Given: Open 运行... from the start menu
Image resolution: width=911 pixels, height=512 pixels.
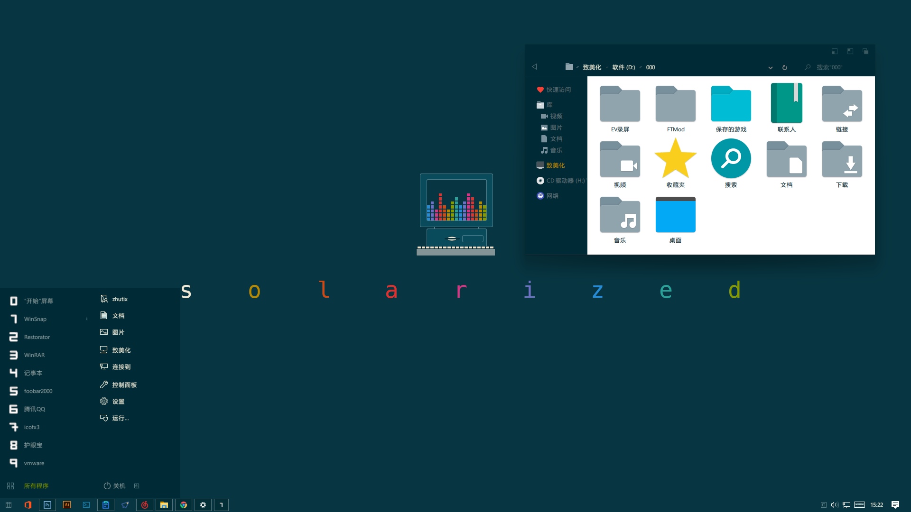Looking at the screenshot, I should pos(114,418).
